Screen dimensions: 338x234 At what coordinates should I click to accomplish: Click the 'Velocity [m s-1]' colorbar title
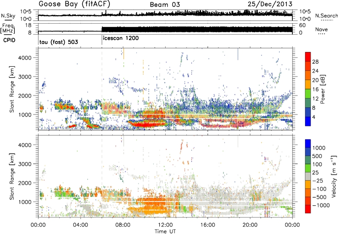click(334, 176)
